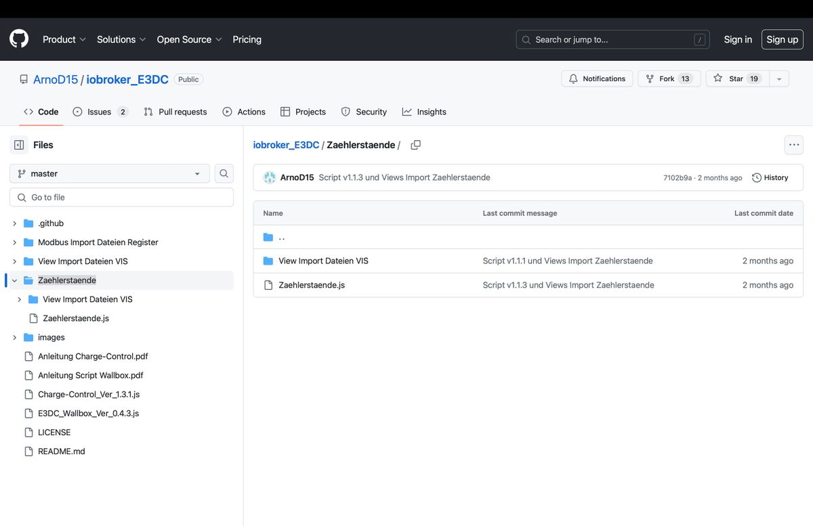Open the Star list dropdown arrow
The height and width of the screenshot is (526, 813).
pos(779,79)
